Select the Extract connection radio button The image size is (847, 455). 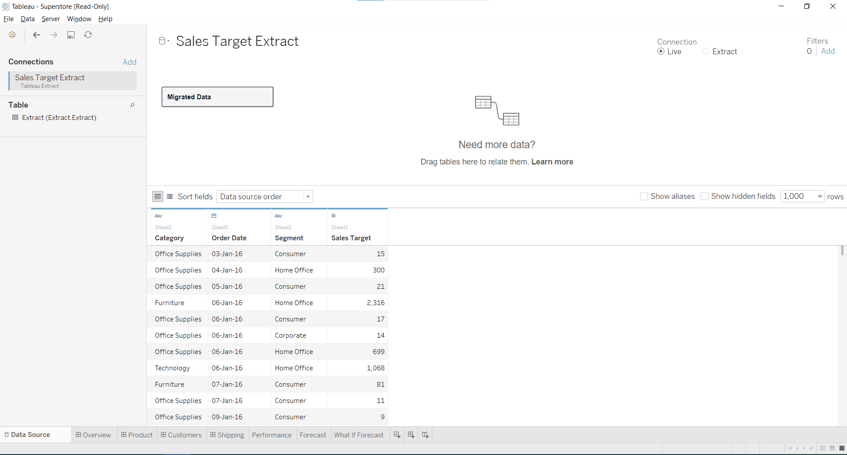click(x=706, y=52)
